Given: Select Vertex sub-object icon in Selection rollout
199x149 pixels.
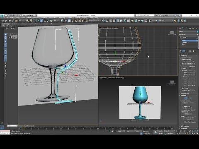Looking at the screenshot, I should (186, 99).
